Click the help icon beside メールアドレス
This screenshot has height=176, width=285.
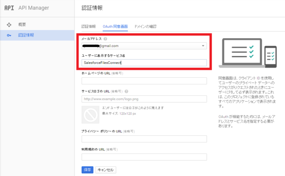[x=105, y=39]
